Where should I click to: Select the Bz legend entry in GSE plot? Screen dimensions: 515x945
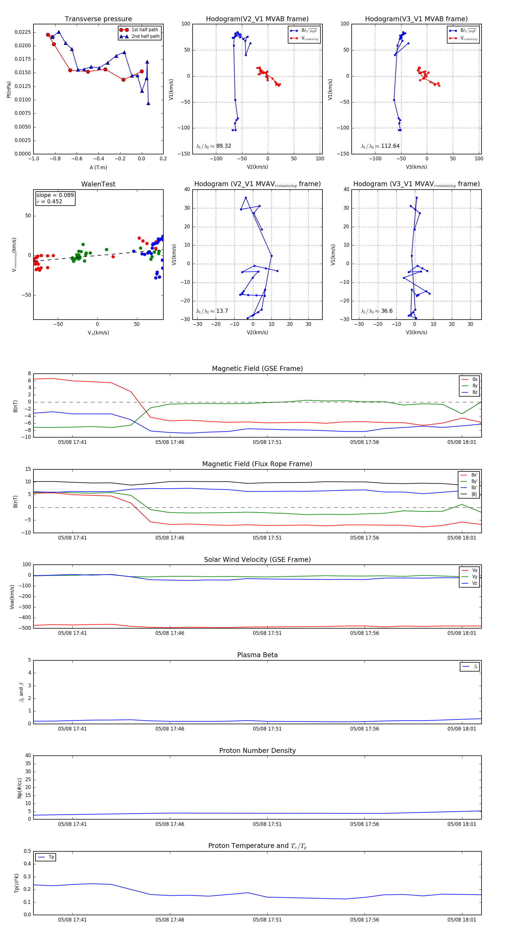click(x=470, y=392)
